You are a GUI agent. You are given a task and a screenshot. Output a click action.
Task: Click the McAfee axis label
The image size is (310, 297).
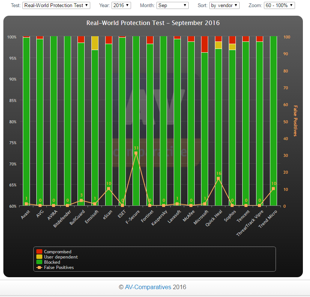pos(189,216)
